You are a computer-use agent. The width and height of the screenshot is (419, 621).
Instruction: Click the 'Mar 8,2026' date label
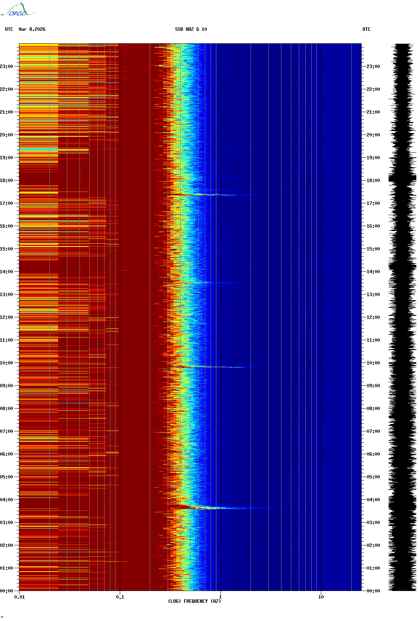pyautogui.click(x=32, y=29)
